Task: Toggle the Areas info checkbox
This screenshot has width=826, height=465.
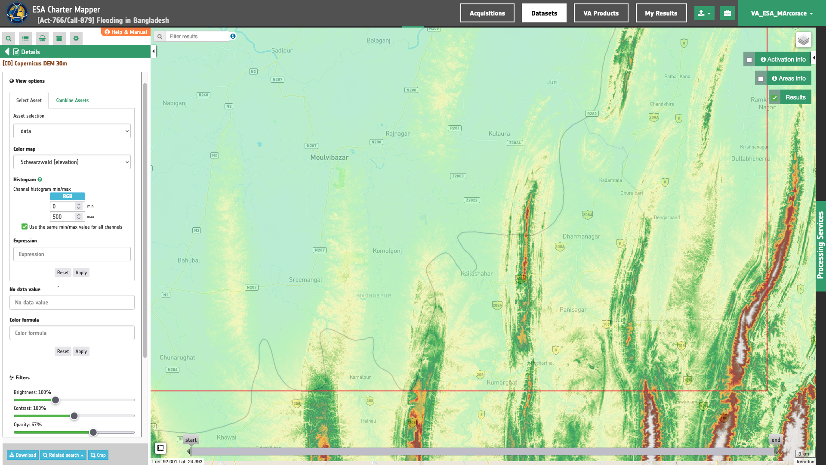Action: (761, 79)
